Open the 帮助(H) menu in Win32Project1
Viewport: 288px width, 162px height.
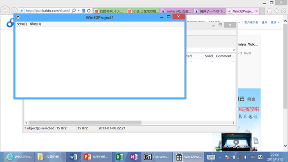(x=36, y=24)
